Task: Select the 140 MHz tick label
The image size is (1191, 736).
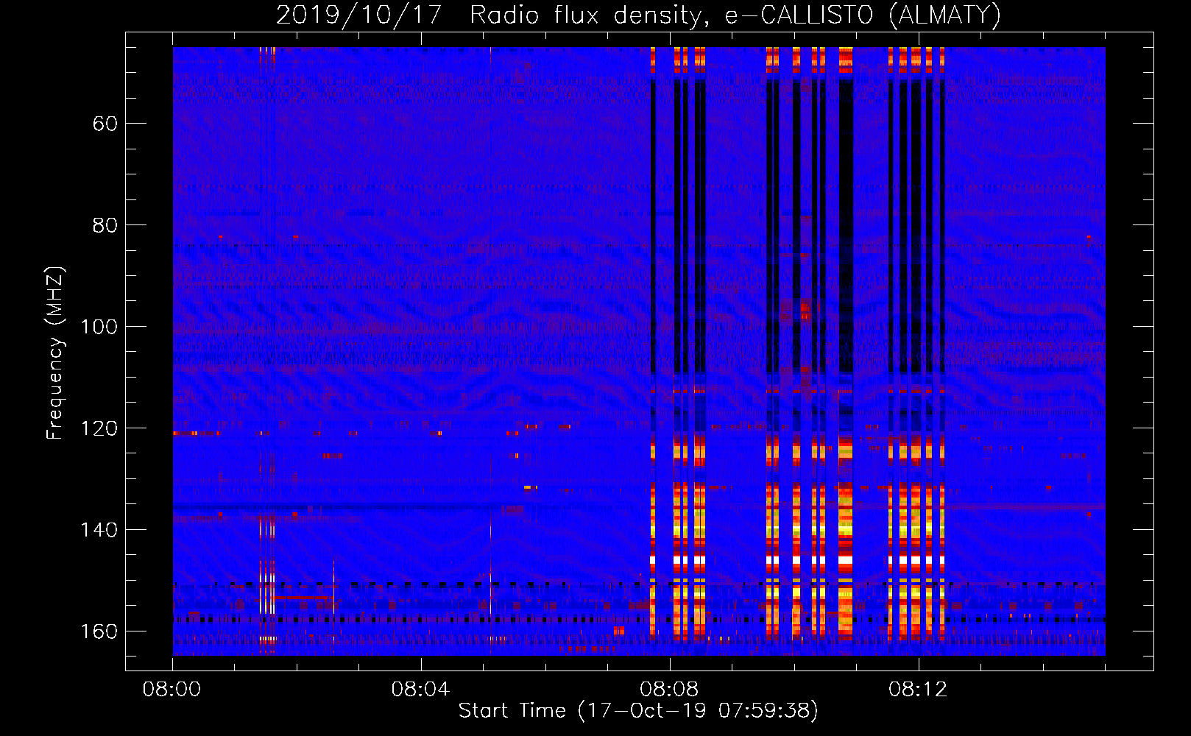Action: [99, 530]
